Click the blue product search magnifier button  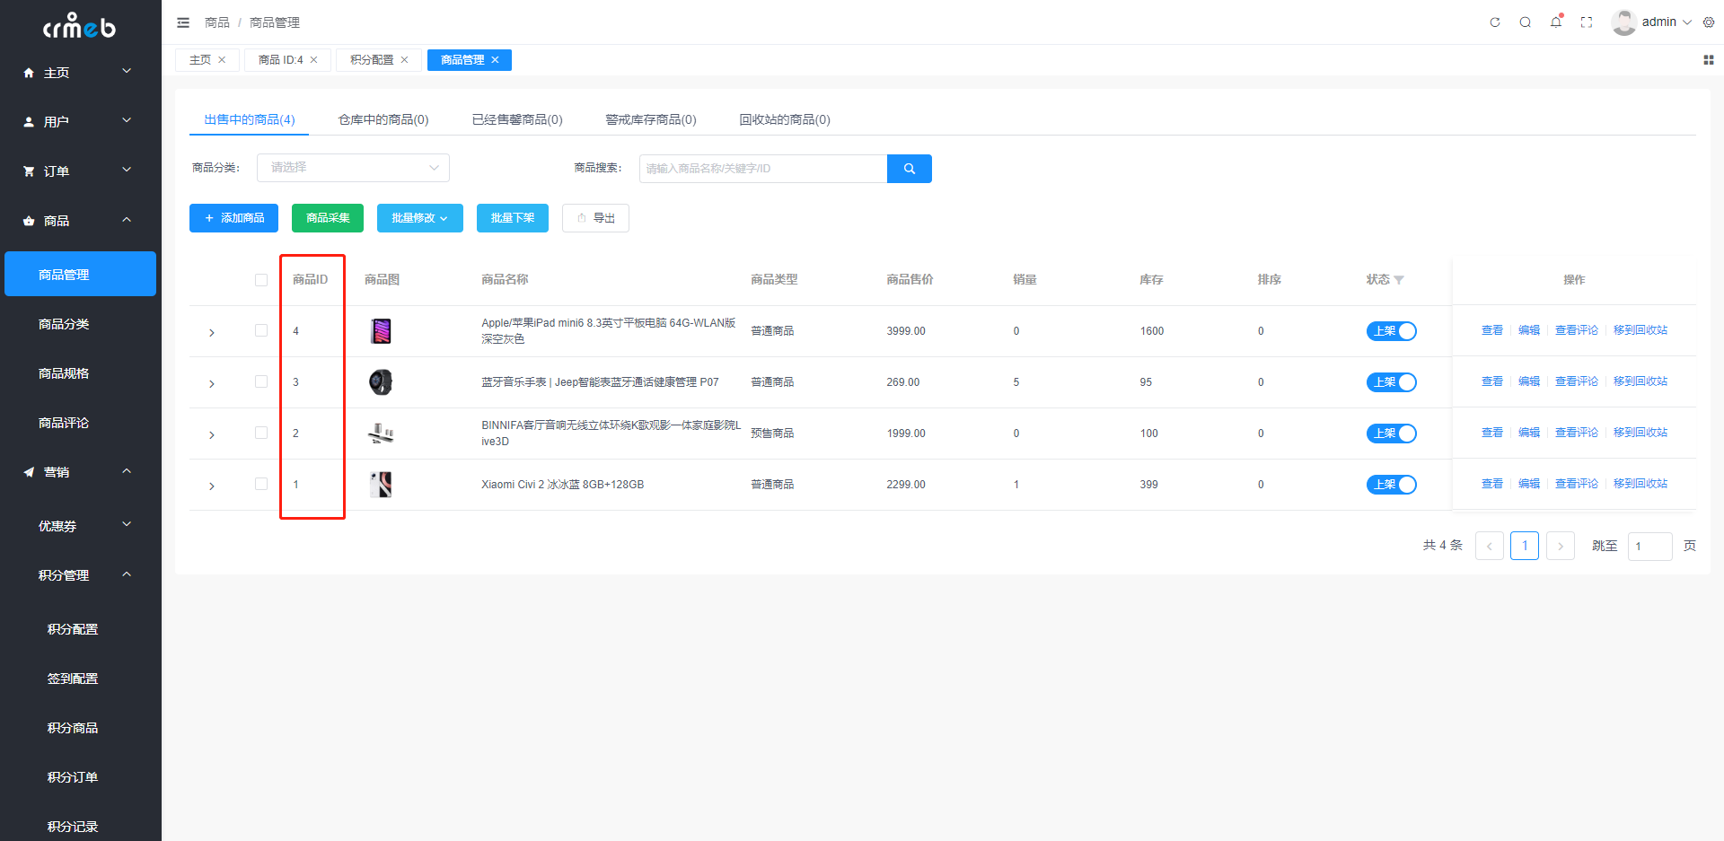[x=910, y=169]
